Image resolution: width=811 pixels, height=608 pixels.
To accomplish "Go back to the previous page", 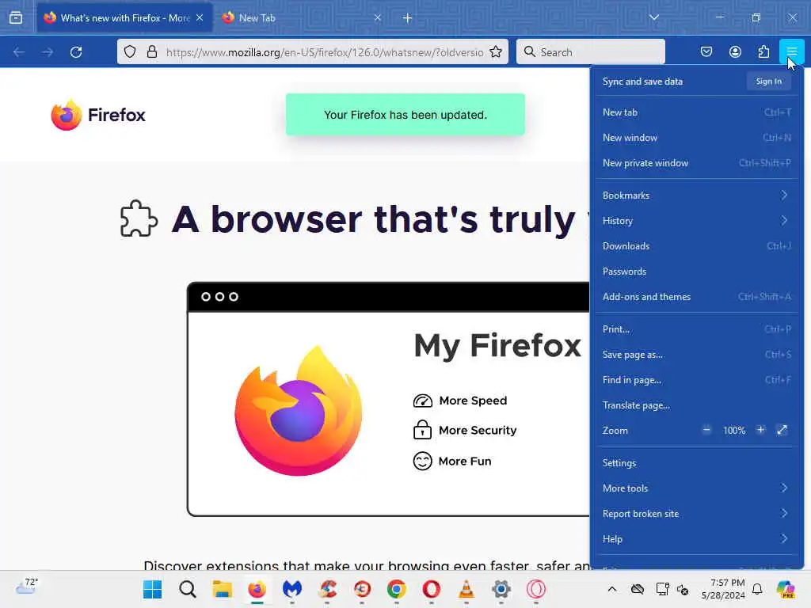I will coord(19,51).
